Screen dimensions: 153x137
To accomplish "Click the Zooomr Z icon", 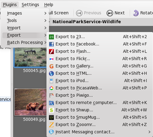I will 51,125.
